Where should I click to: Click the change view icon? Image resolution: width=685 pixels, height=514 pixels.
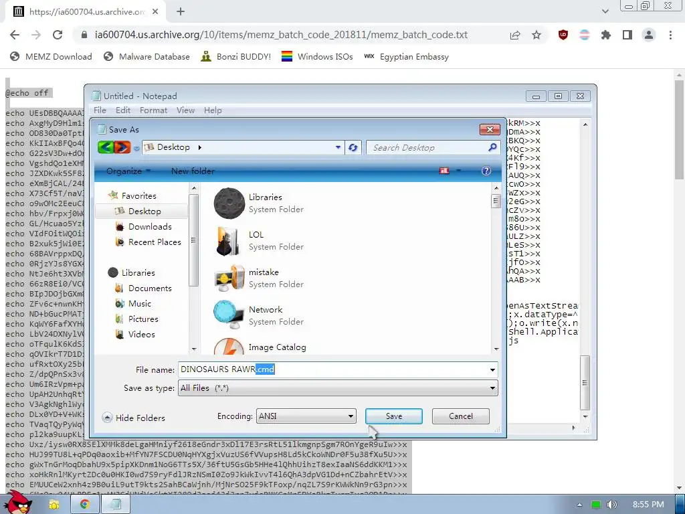coord(444,171)
